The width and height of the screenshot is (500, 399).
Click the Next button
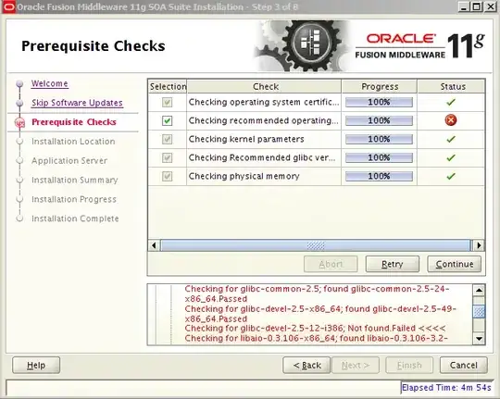pyautogui.click(x=356, y=365)
